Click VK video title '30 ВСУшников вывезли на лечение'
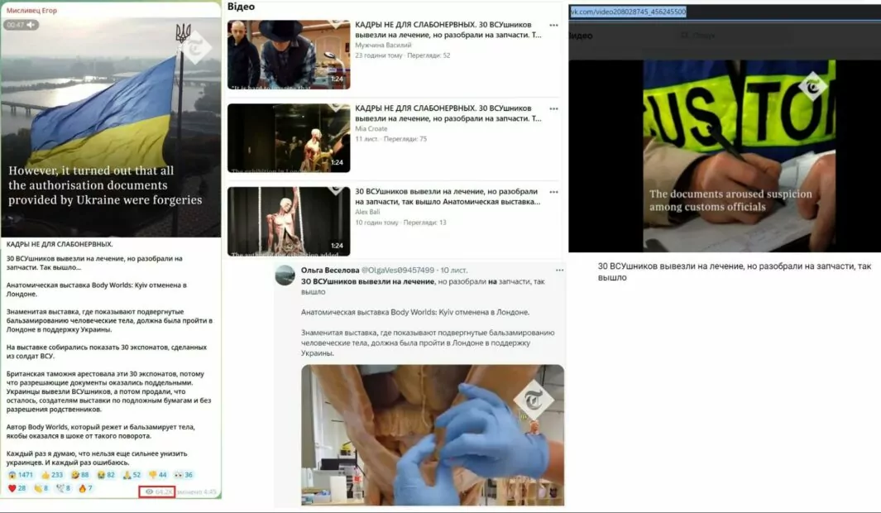The width and height of the screenshot is (881, 513). point(735,271)
